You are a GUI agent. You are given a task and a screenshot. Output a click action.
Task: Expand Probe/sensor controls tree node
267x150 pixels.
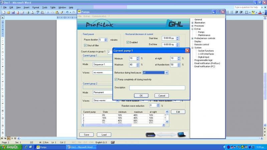click(x=193, y=38)
